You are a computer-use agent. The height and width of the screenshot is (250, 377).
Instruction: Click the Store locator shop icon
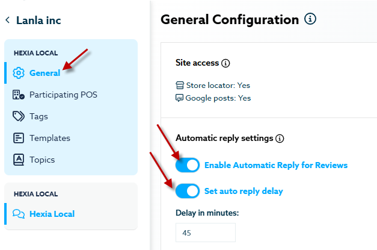pyautogui.click(x=180, y=86)
